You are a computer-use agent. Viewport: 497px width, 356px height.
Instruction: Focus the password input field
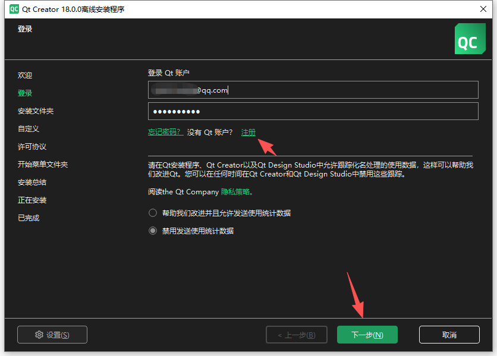coord(313,111)
